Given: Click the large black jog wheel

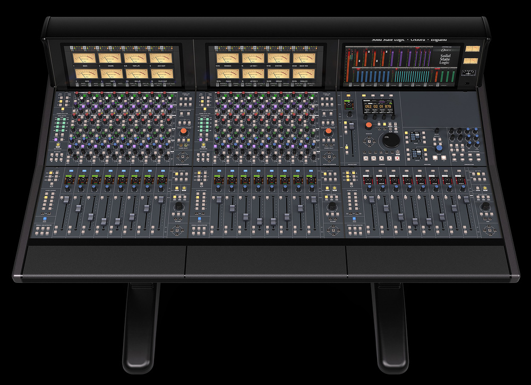Looking at the screenshot, I should [392, 141].
